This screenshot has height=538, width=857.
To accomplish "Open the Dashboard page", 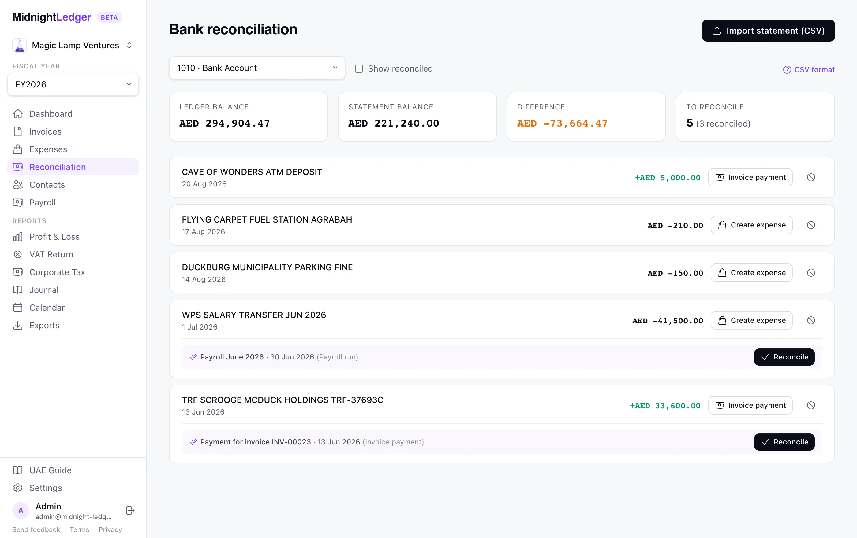I will (73, 114).
